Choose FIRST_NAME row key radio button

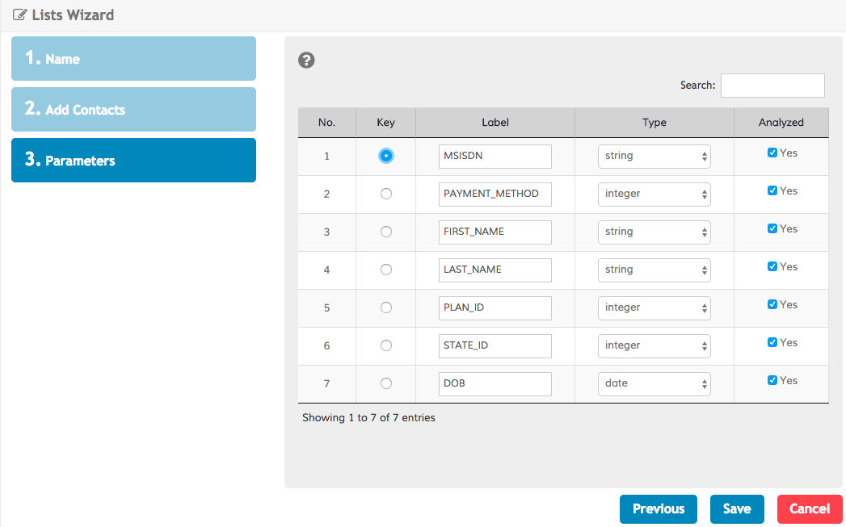[x=386, y=232]
